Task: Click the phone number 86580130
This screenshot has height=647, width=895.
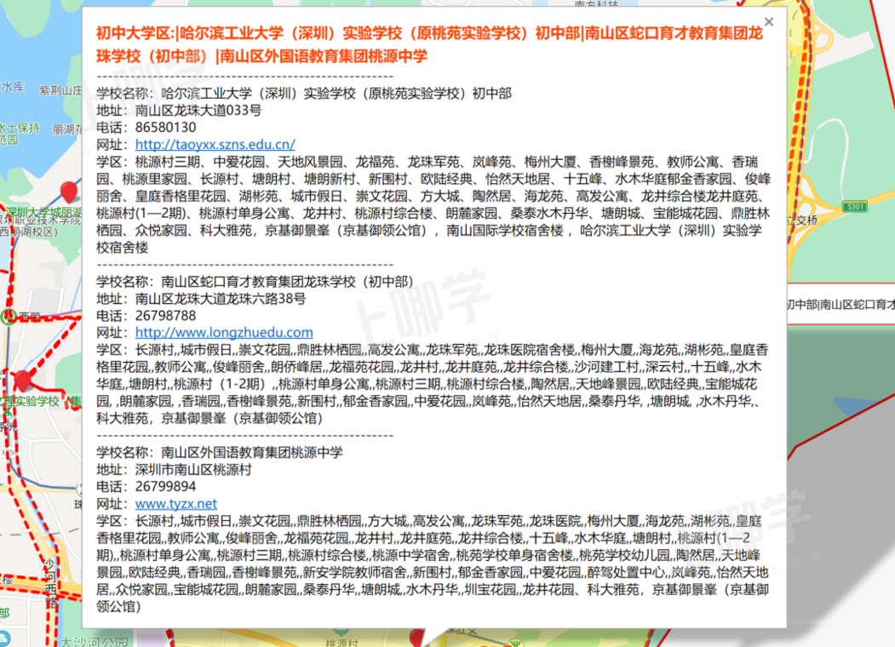Action: coord(165,127)
